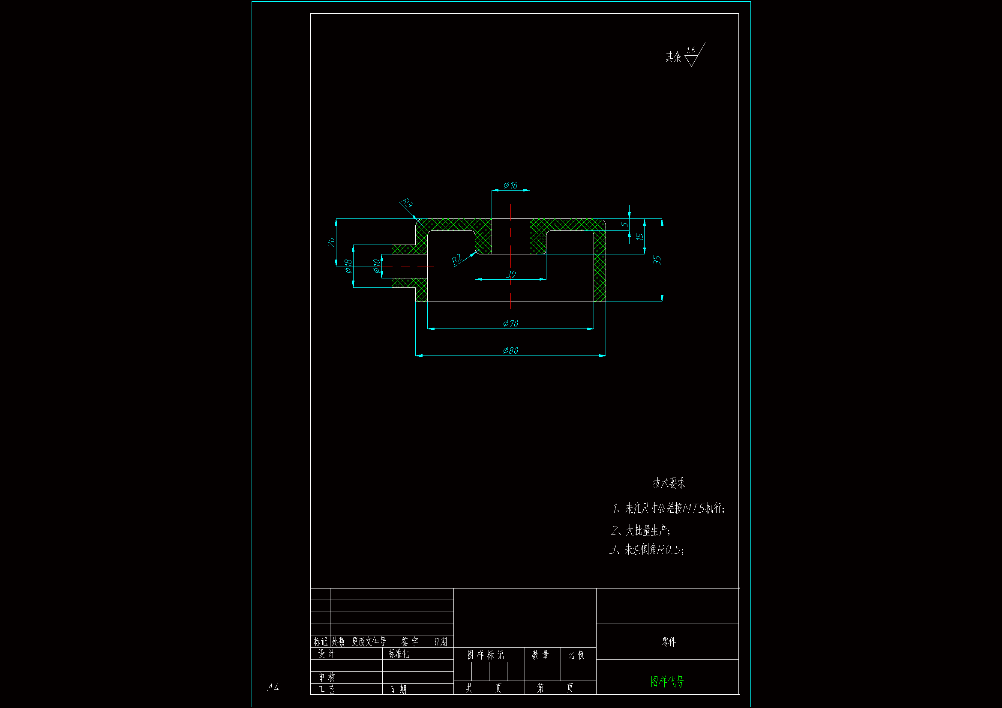Screen dimensions: 1002x708
Task: Select the R3 radius label
Action: [407, 203]
